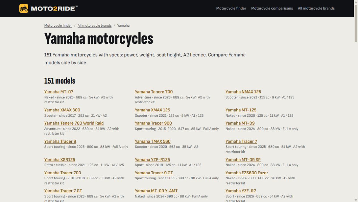The height and width of the screenshot is (202, 358).
Task: Click Motorcycle finder breadcrumb link
Action: pos(58,26)
